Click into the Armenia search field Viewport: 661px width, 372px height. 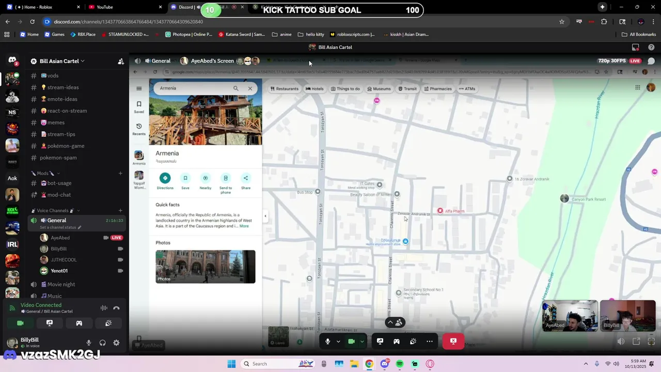(x=194, y=88)
